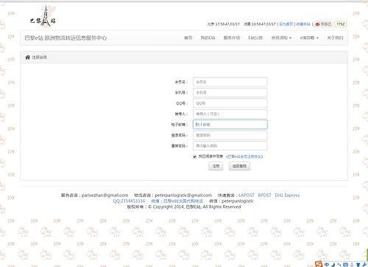Viewport: 368px width, 267px height.
Task: Focus the QQ号 input field
Action: point(230,103)
